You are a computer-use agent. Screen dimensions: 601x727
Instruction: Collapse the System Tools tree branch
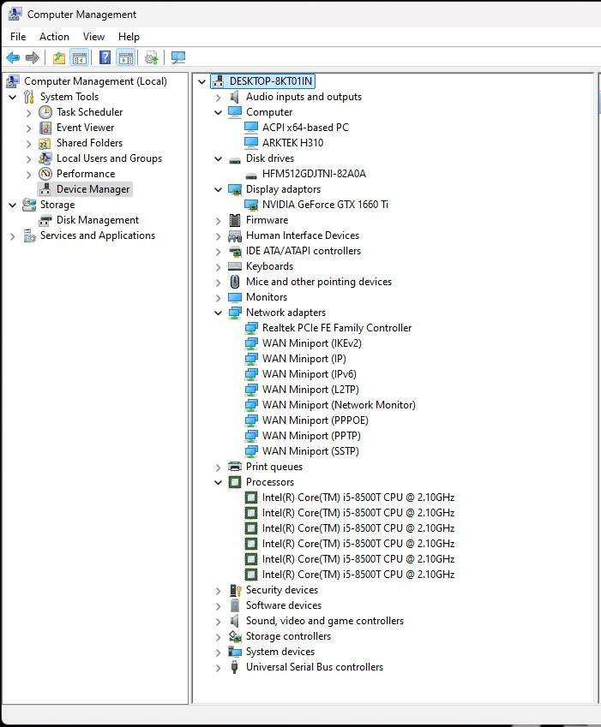pyautogui.click(x=13, y=97)
